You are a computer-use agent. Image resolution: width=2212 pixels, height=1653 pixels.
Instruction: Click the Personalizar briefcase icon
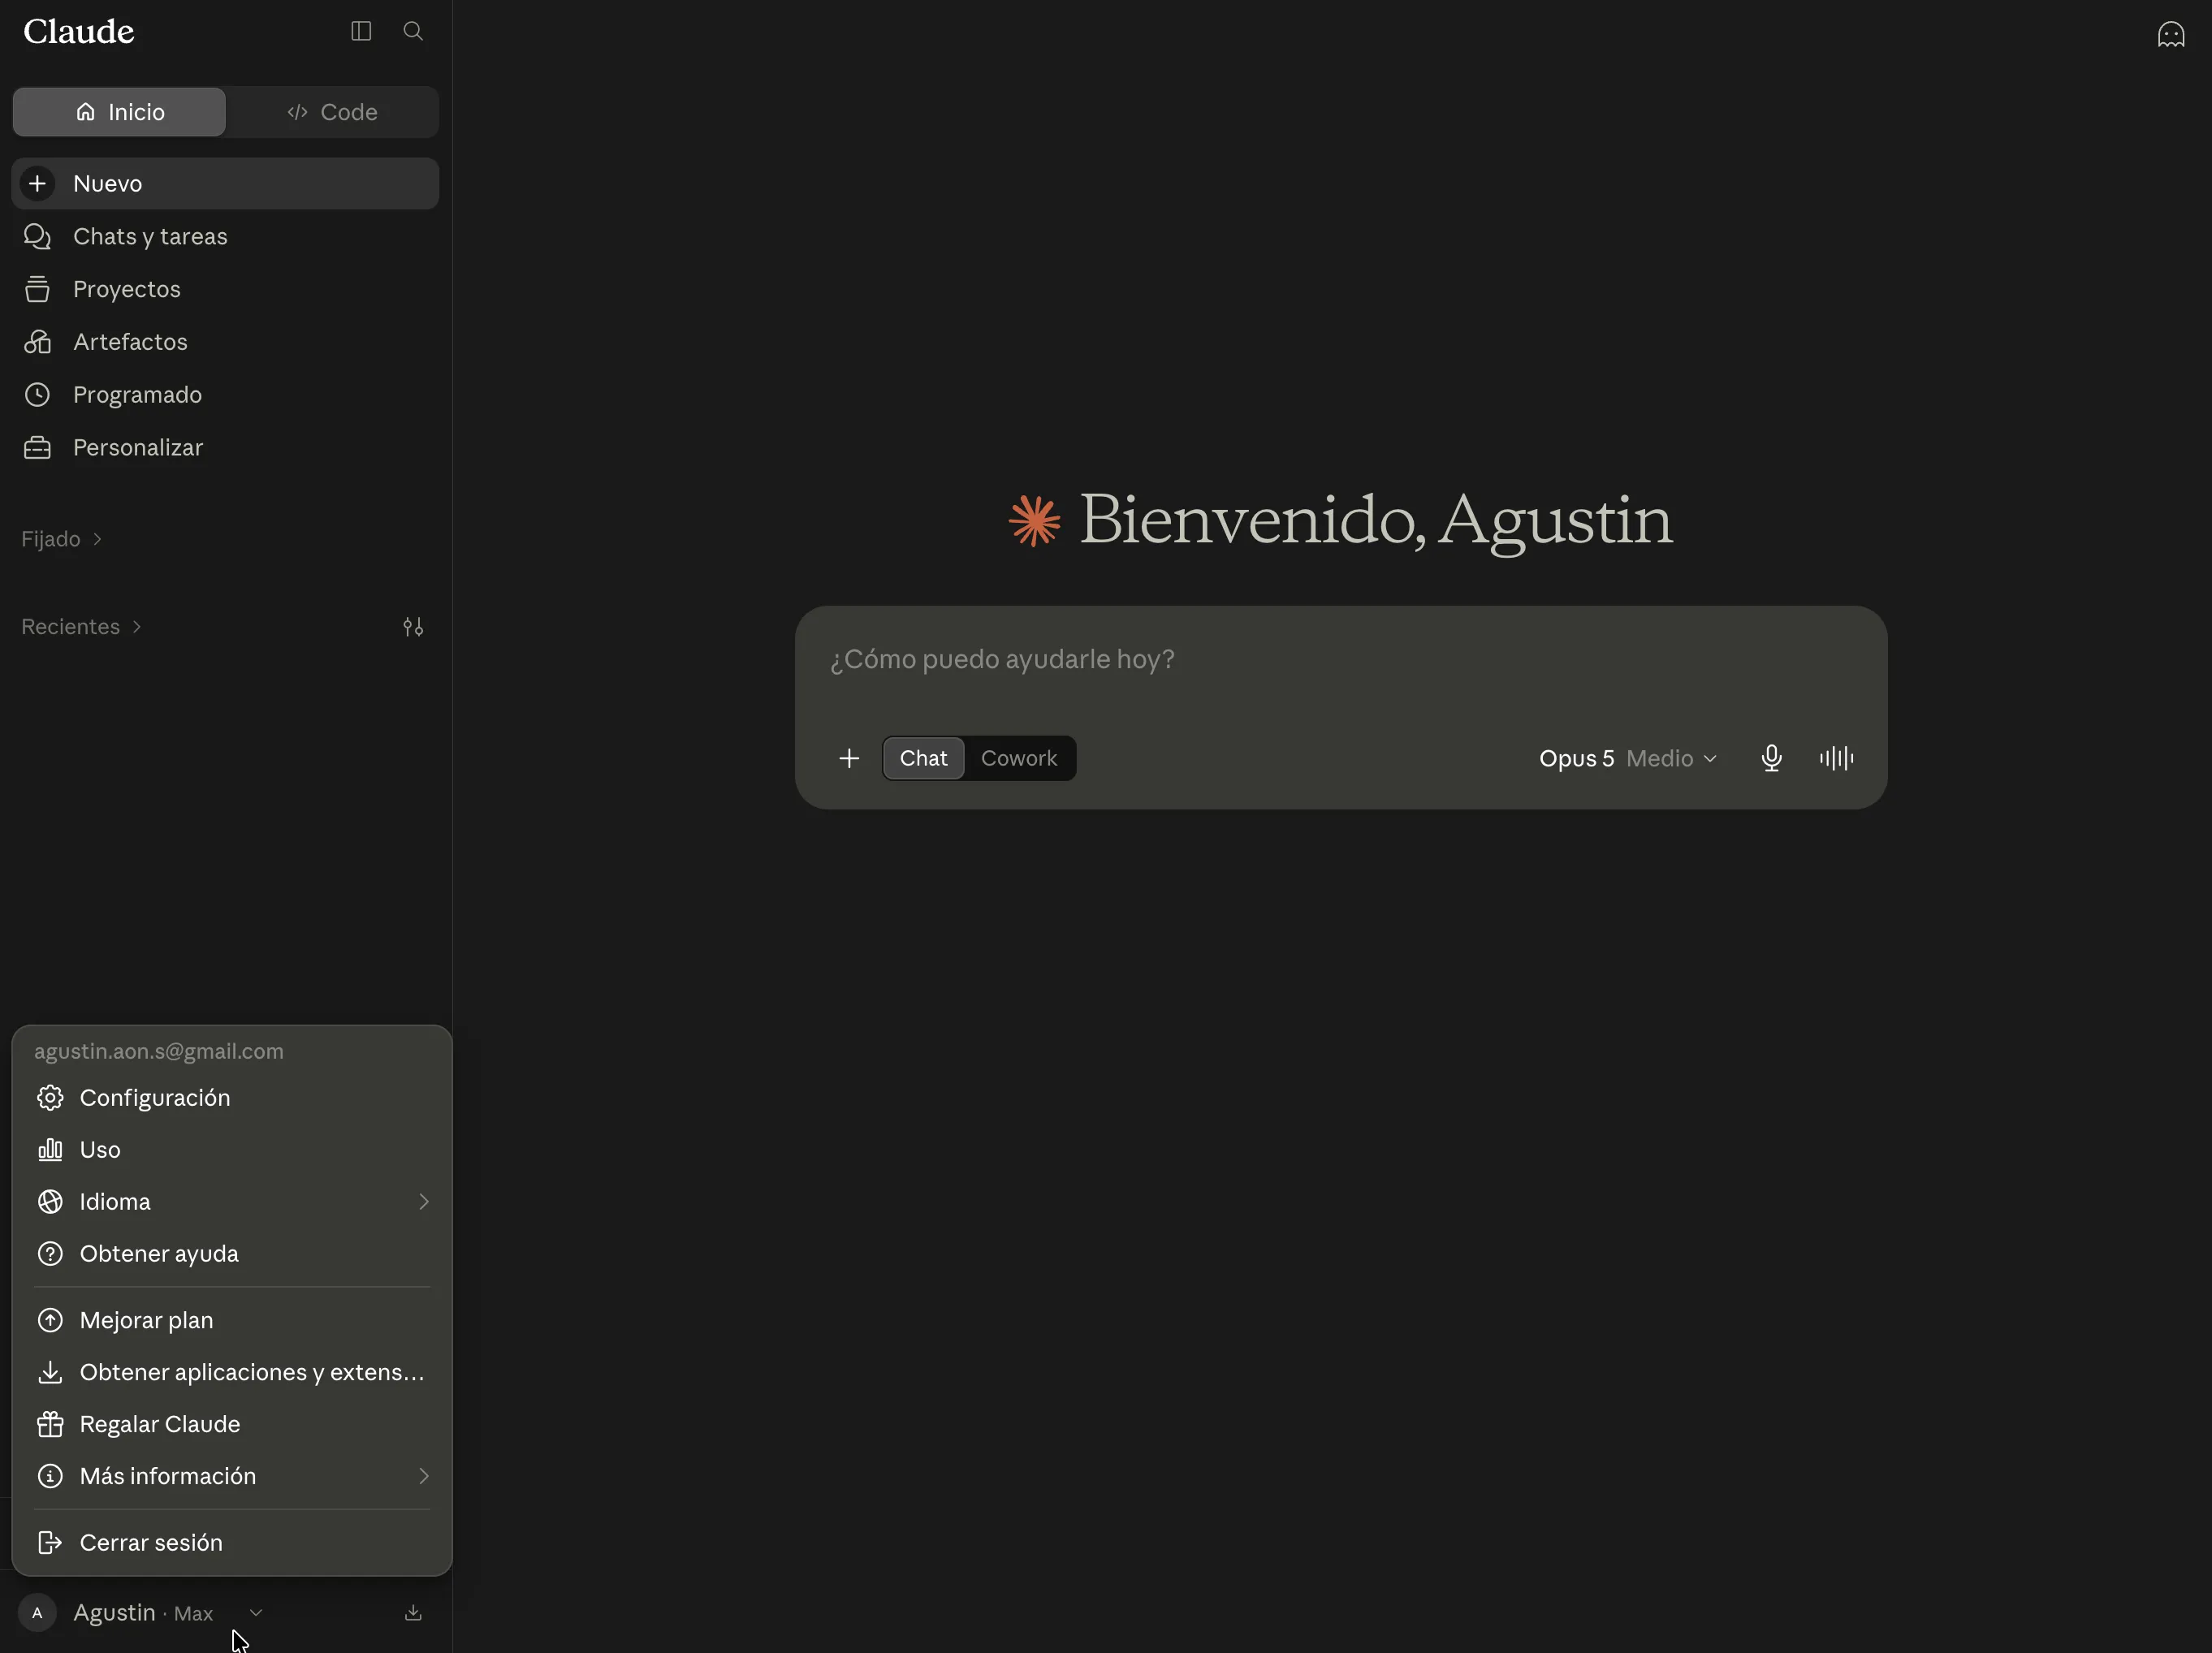pos(37,448)
